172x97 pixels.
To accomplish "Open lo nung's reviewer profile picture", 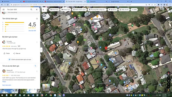I will [4, 42].
